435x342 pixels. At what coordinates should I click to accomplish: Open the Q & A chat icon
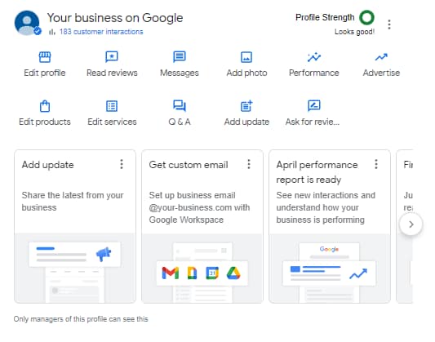pos(180,105)
